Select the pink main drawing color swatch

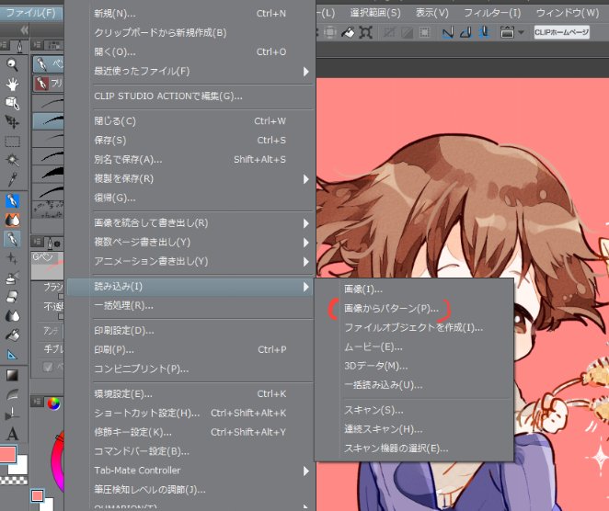8,453
